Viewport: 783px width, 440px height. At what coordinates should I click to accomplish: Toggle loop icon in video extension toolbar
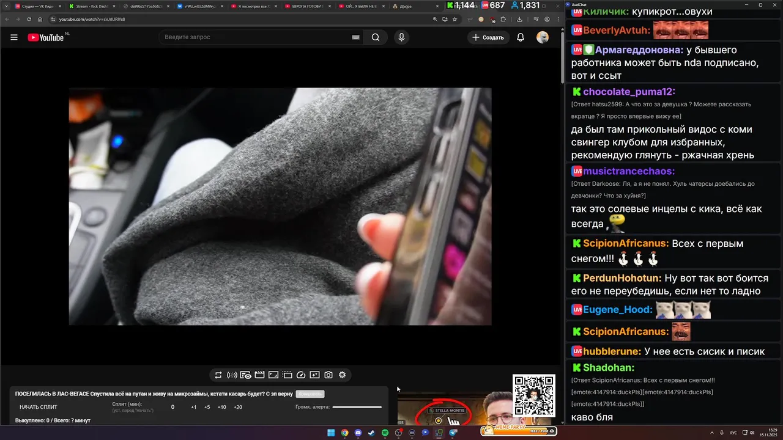click(x=218, y=375)
